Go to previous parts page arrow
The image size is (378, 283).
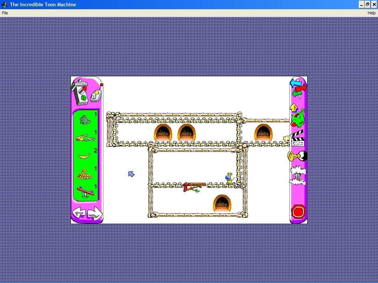click(79, 213)
